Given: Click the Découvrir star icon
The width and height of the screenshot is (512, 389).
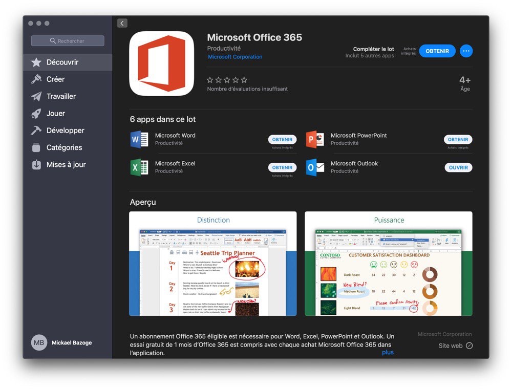Looking at the screenshot, I should click(36, 62).
